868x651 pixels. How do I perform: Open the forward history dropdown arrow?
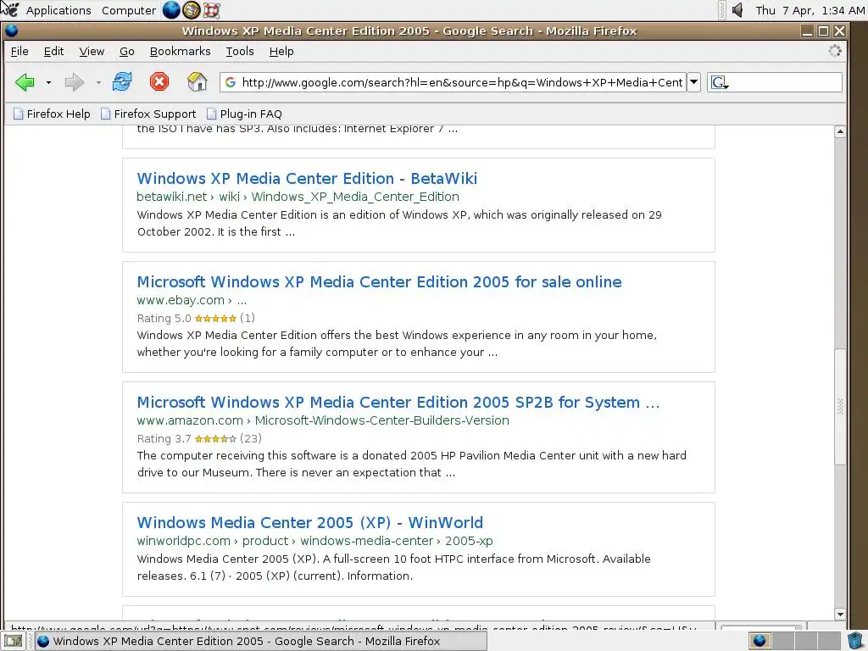(98, 82)
